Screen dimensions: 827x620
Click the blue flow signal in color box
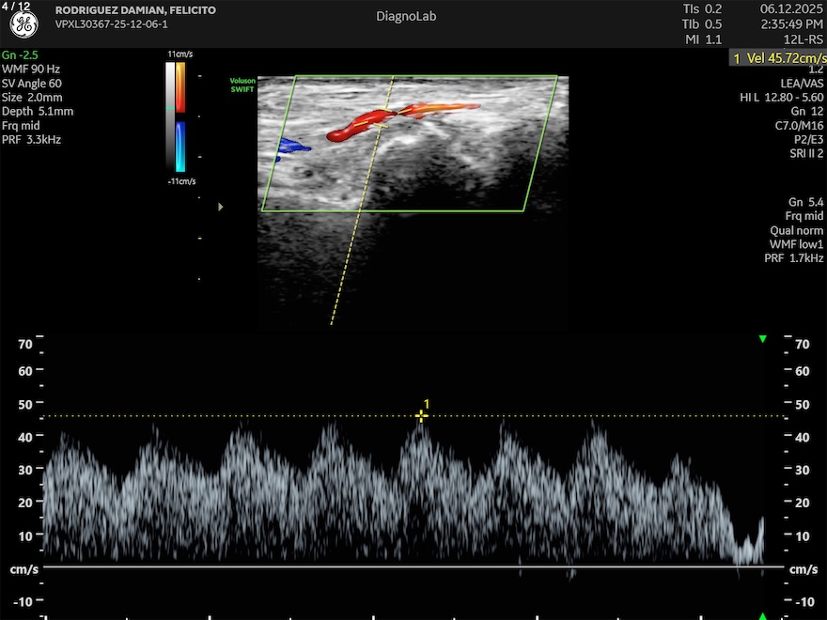(292, 146)
